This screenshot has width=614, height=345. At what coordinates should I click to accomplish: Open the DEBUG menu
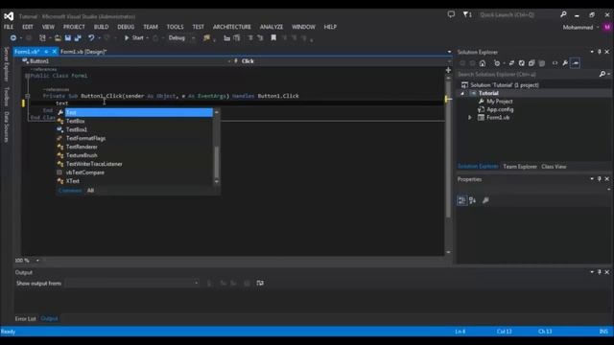pos(126,27)
